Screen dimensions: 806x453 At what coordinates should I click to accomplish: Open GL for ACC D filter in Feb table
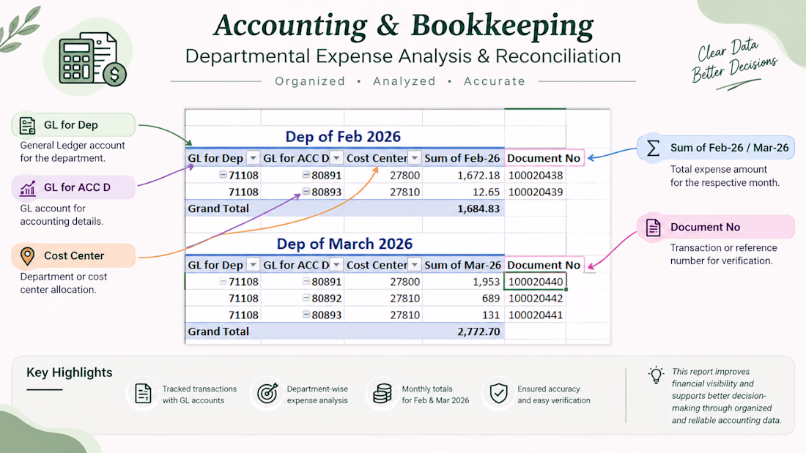[336, 157]
